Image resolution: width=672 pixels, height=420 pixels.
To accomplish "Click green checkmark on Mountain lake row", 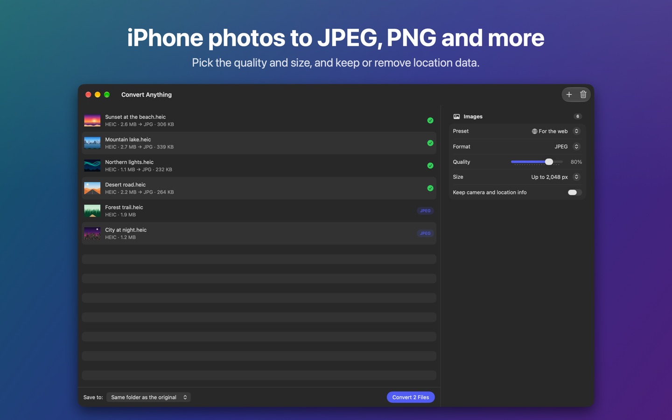I will pyautogui.click(x=430, y=143).
